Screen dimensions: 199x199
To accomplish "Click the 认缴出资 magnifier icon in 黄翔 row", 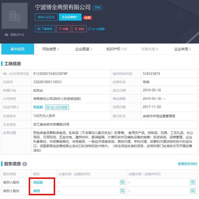I will click(x=122, y=191).
